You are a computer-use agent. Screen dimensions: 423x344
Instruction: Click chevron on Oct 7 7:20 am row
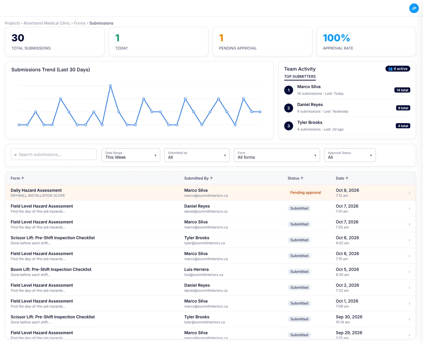pos(409,224)
